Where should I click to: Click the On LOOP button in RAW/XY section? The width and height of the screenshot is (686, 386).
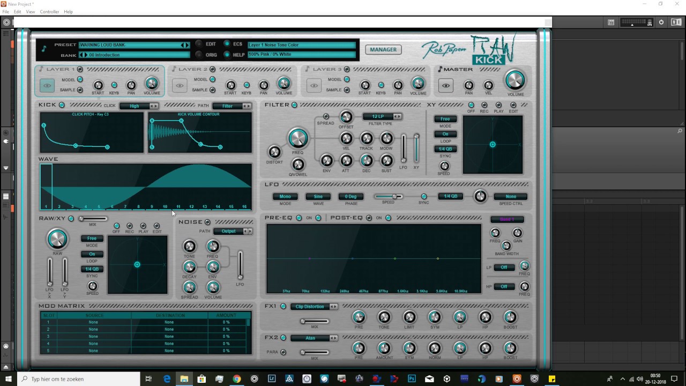[x=92, y=254]
